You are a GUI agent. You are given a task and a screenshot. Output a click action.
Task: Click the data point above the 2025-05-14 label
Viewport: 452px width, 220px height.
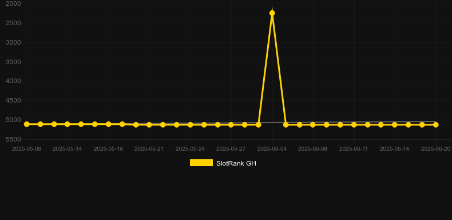click(x=67, y=124)
